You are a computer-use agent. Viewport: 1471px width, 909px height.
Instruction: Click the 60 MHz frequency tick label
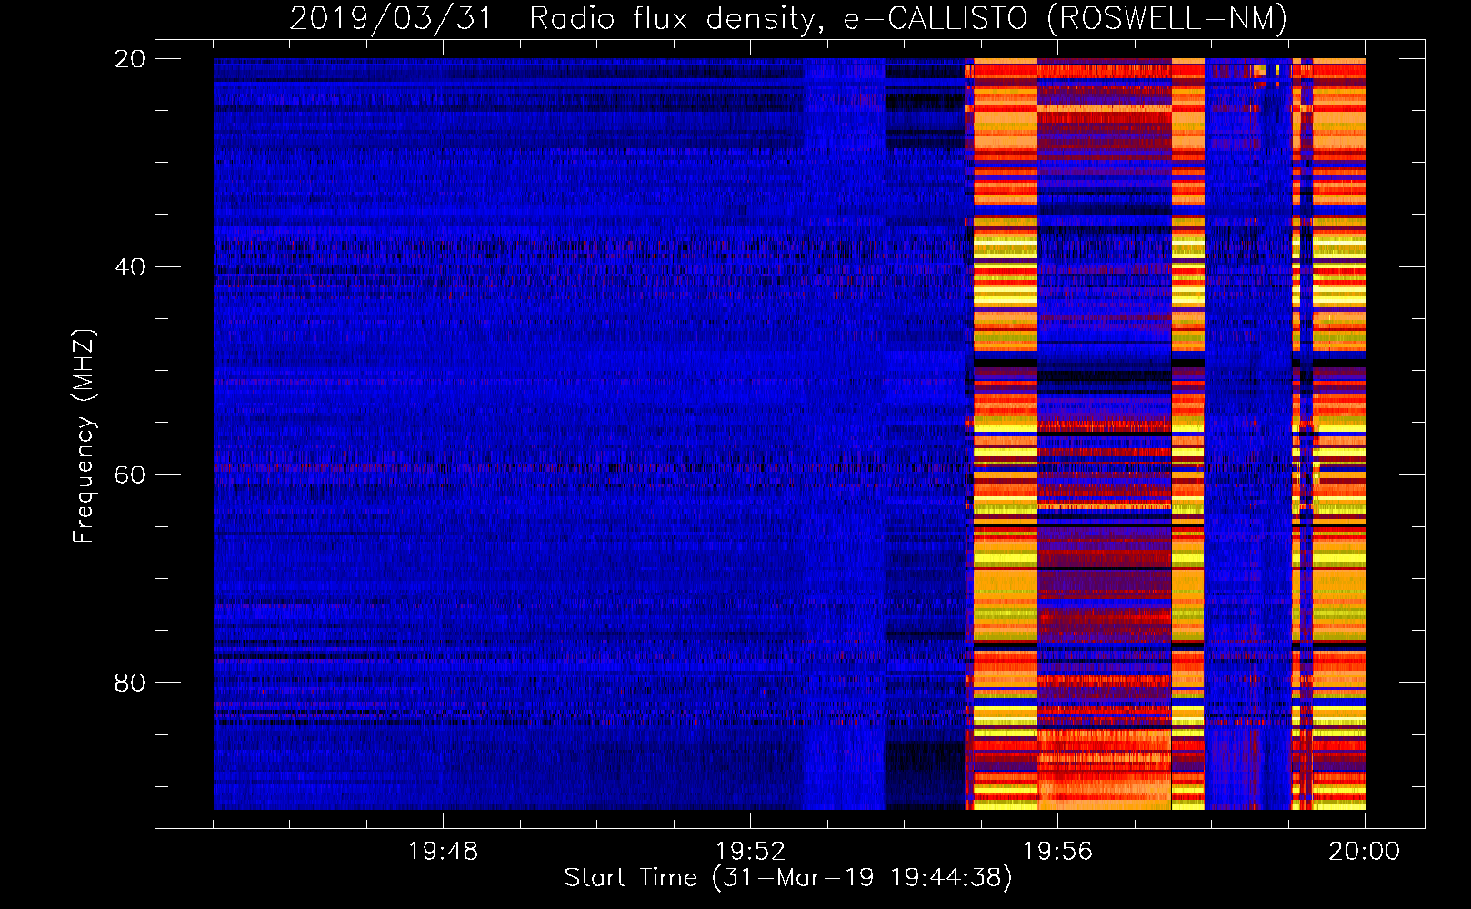pyautogui.click(x=130, y=474)
